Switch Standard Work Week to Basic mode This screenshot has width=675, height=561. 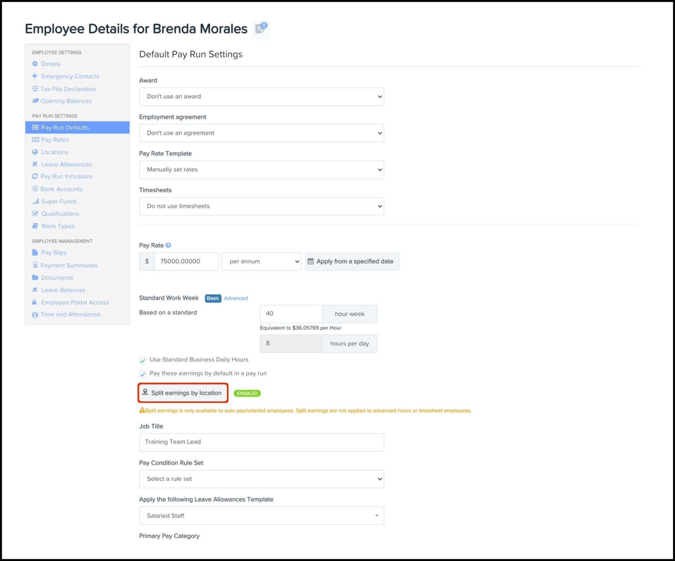(x=213, y=298)
